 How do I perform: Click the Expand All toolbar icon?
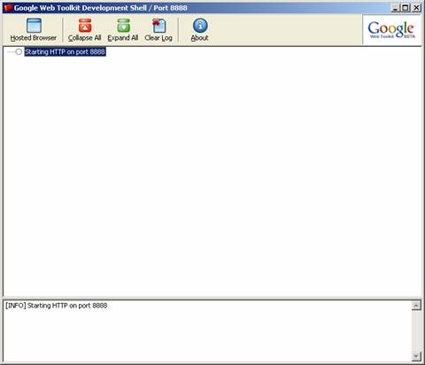123,30
